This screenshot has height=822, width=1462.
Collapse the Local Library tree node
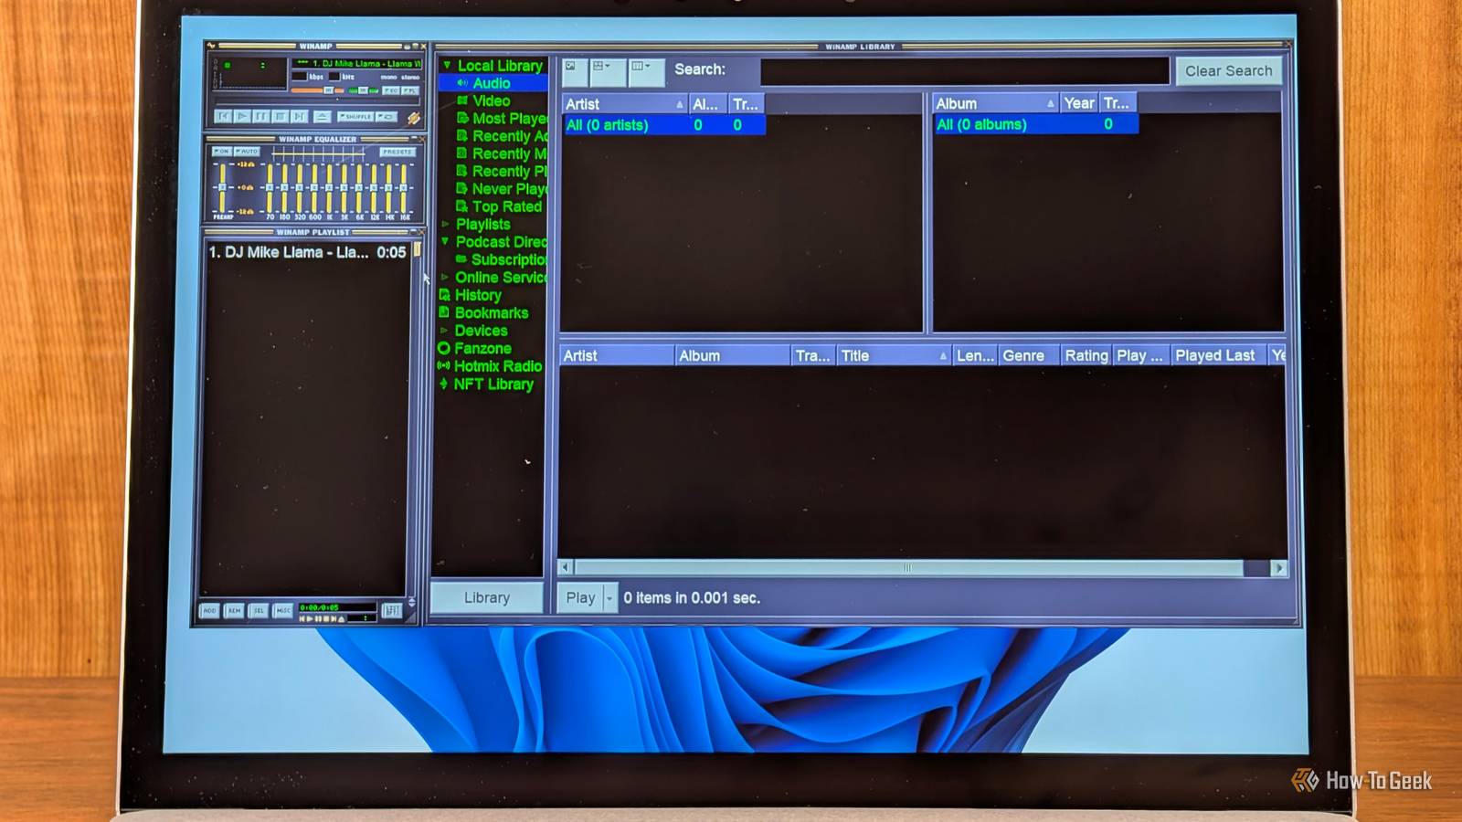tap(447, 65)
